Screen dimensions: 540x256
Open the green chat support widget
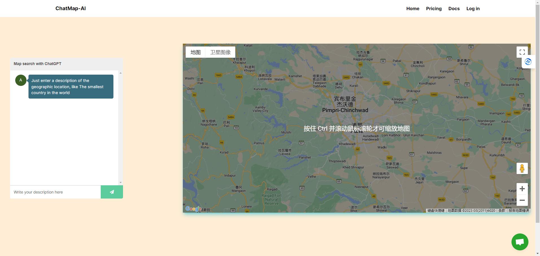(x=519, y=241)
